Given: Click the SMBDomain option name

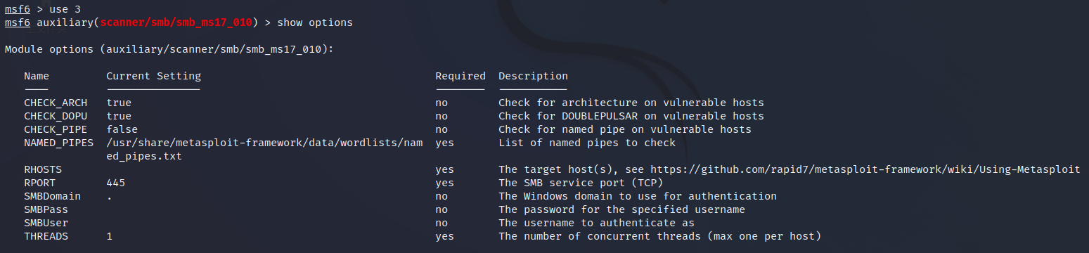Looking at the screenshot, I should point(53,196).
